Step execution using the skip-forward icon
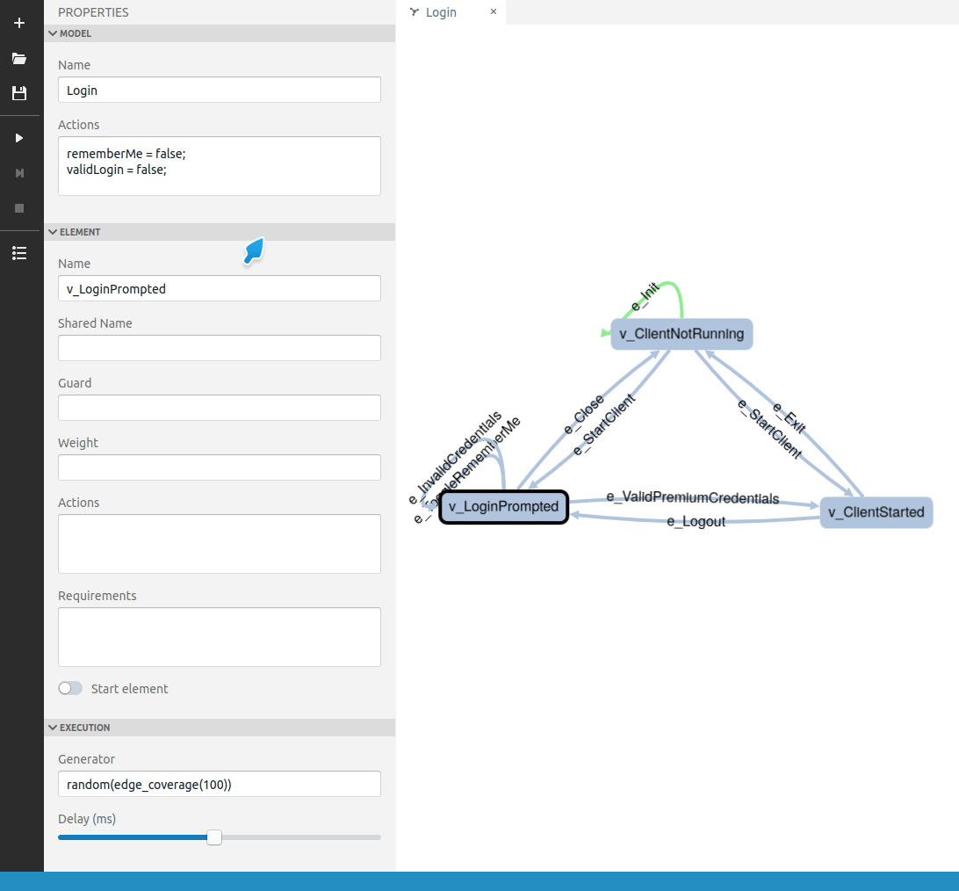This screenshot has width=959, height=891. tap(19, 173)
